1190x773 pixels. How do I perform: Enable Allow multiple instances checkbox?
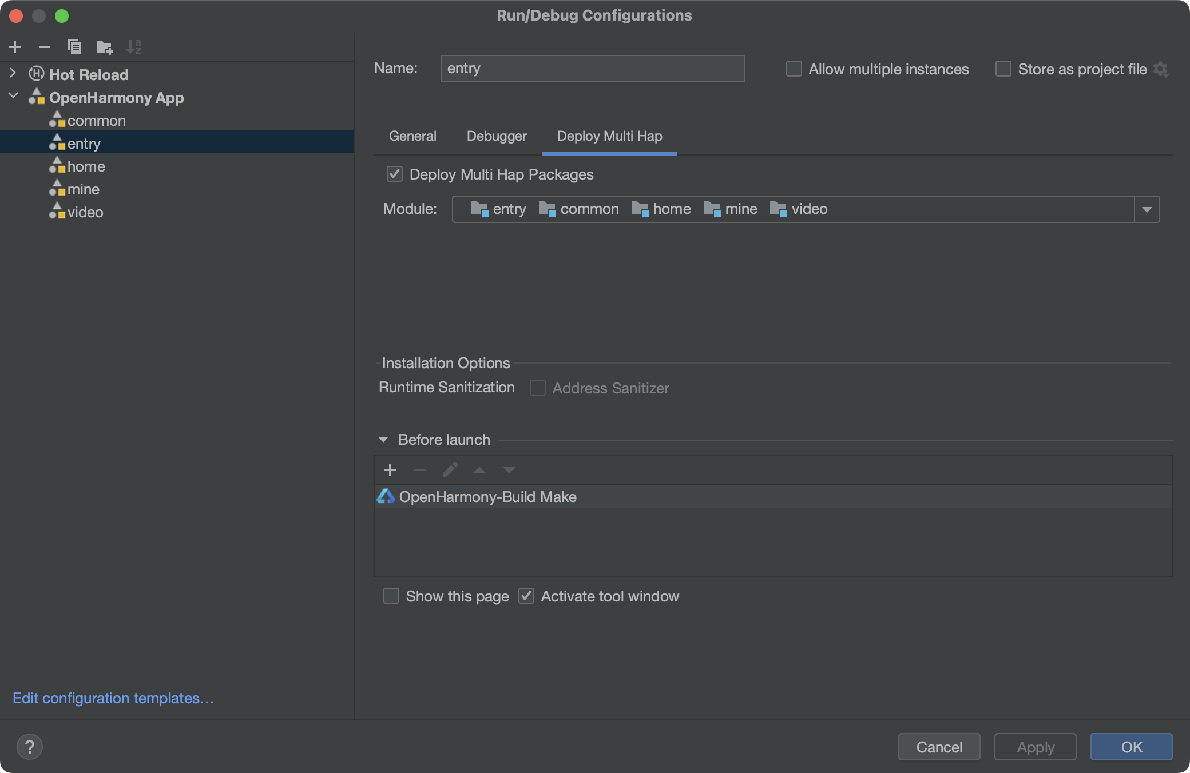point(794,69)
